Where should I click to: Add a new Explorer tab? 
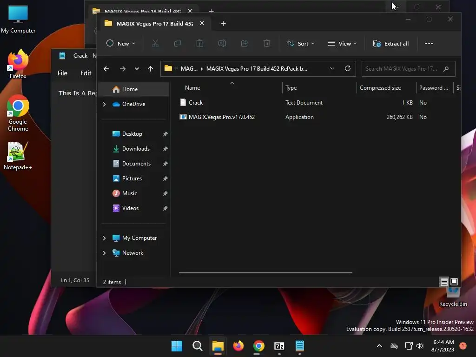click(x=223, y=23)
